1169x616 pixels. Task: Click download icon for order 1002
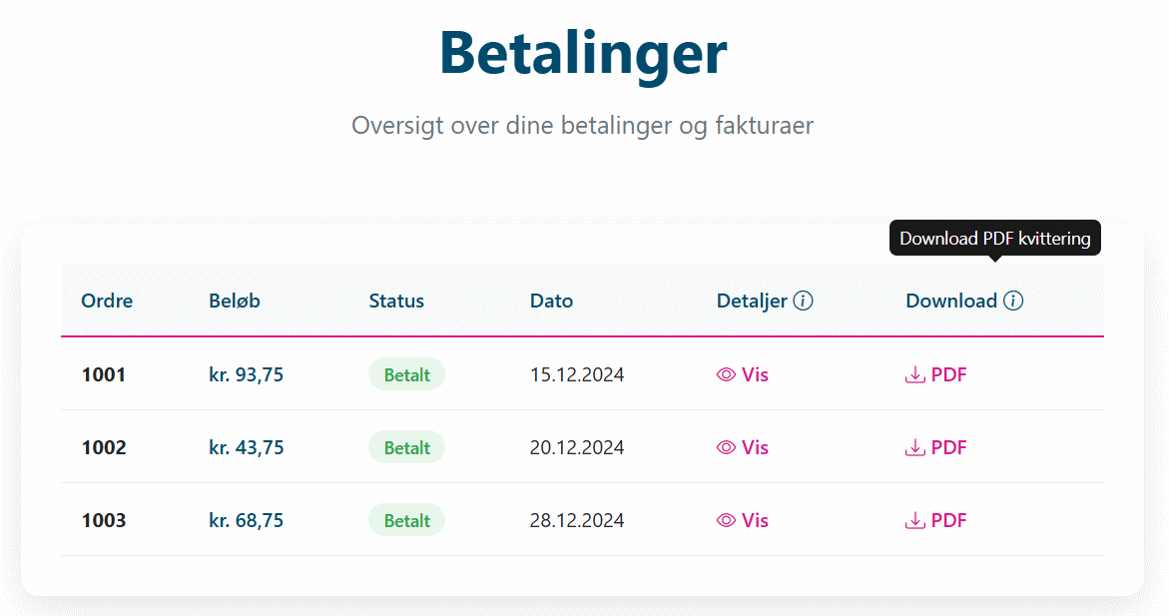914,447
